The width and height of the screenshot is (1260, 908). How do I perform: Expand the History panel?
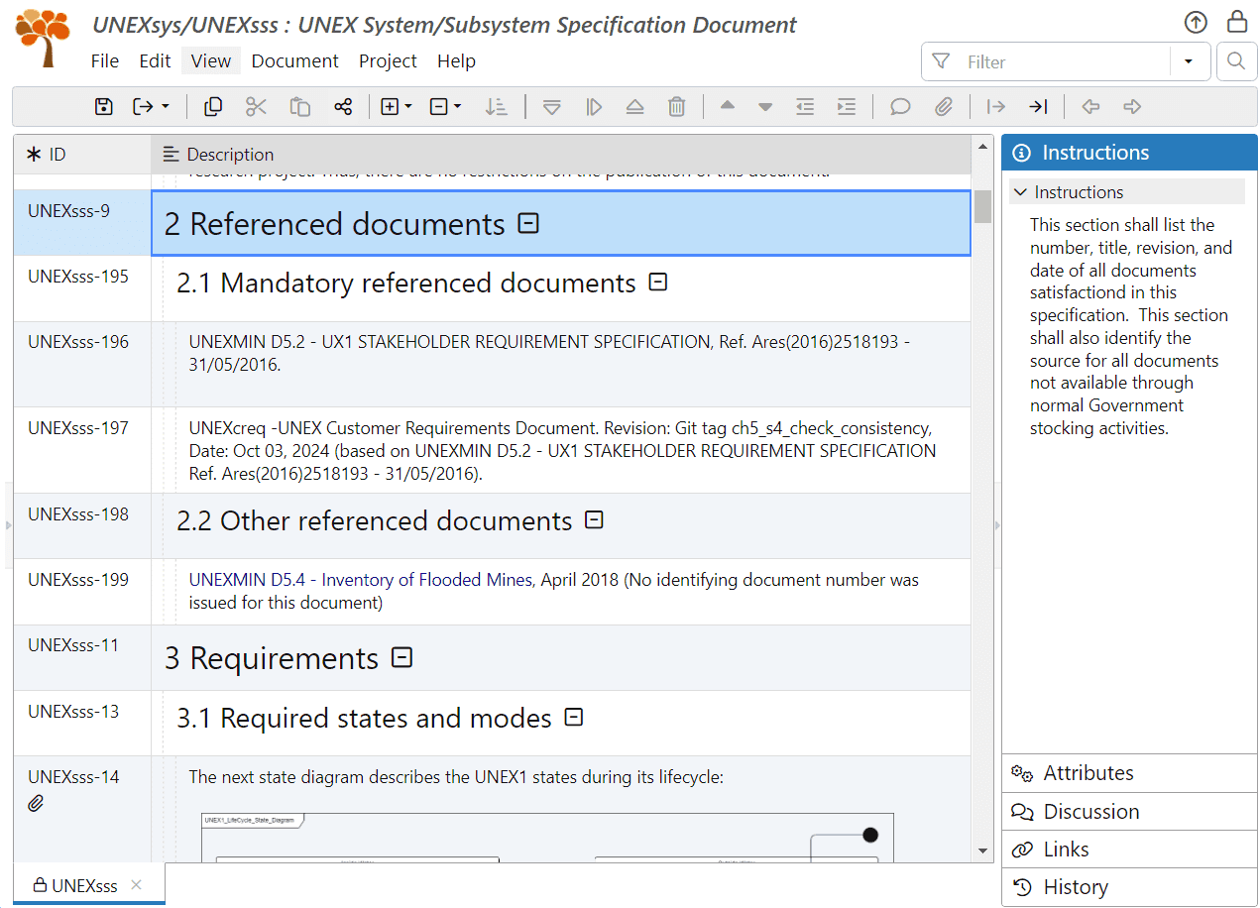pyautogui.click(x=1129, y=887)
